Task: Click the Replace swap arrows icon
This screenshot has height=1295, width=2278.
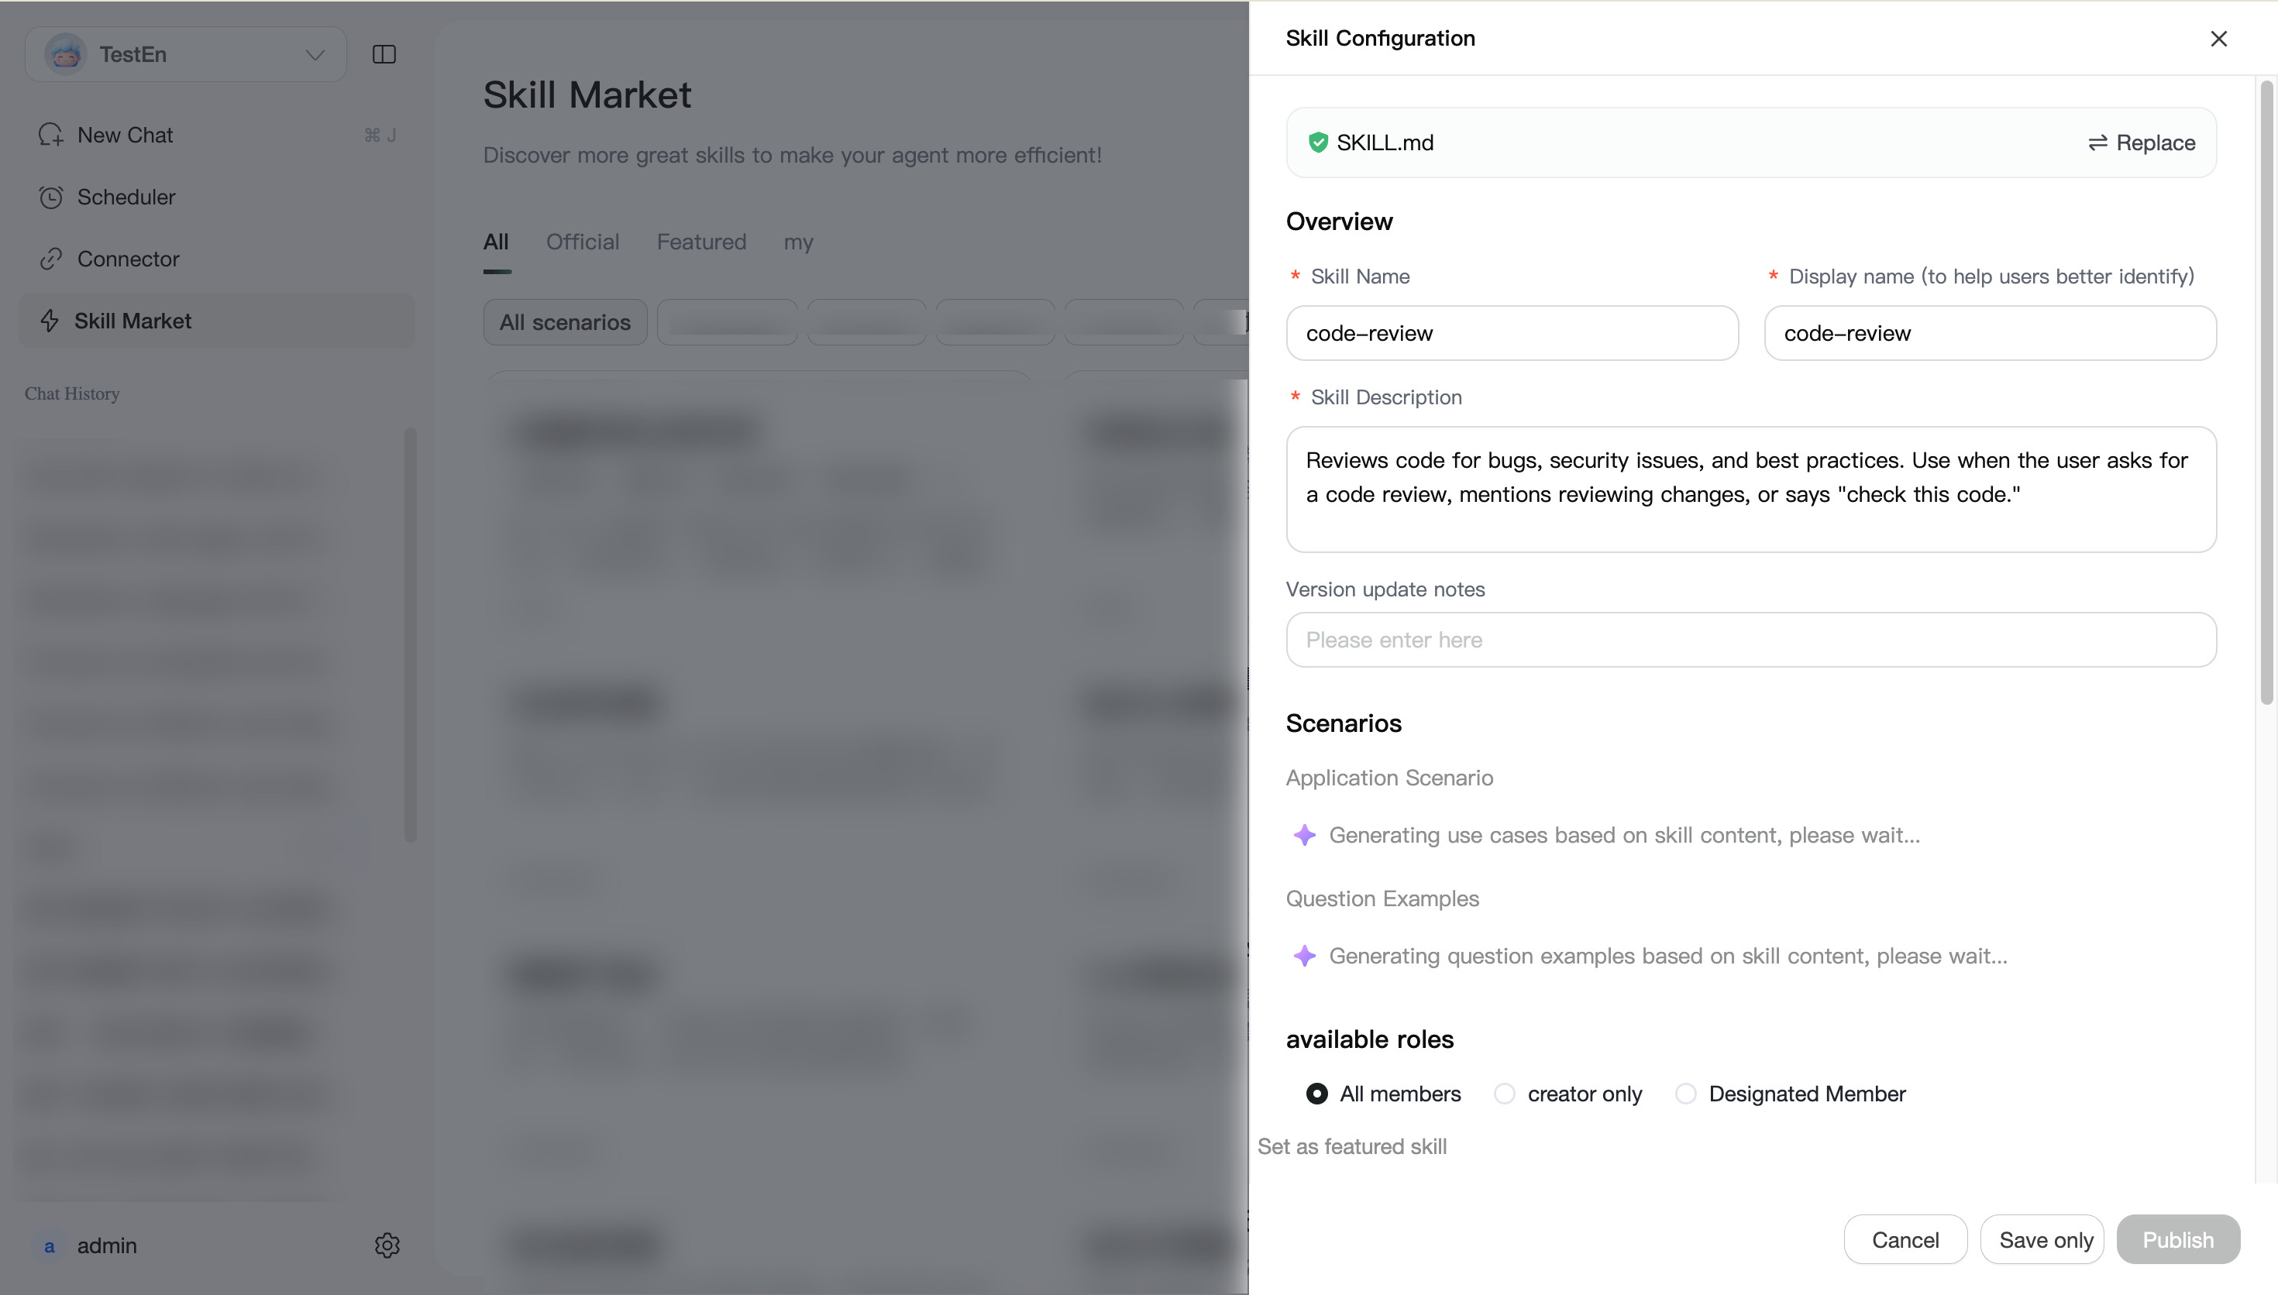Action: click(2097, 143)
